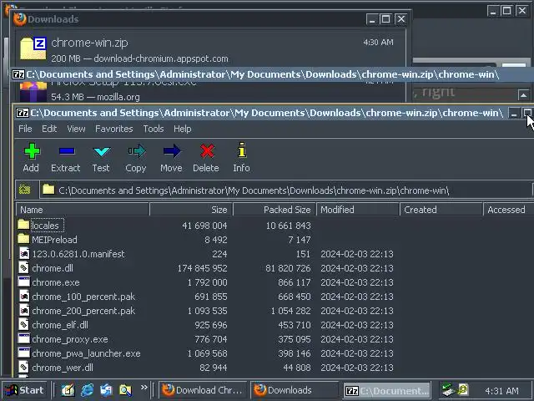Sort by the Size column header
534x401 pixels.
(191, 210)
